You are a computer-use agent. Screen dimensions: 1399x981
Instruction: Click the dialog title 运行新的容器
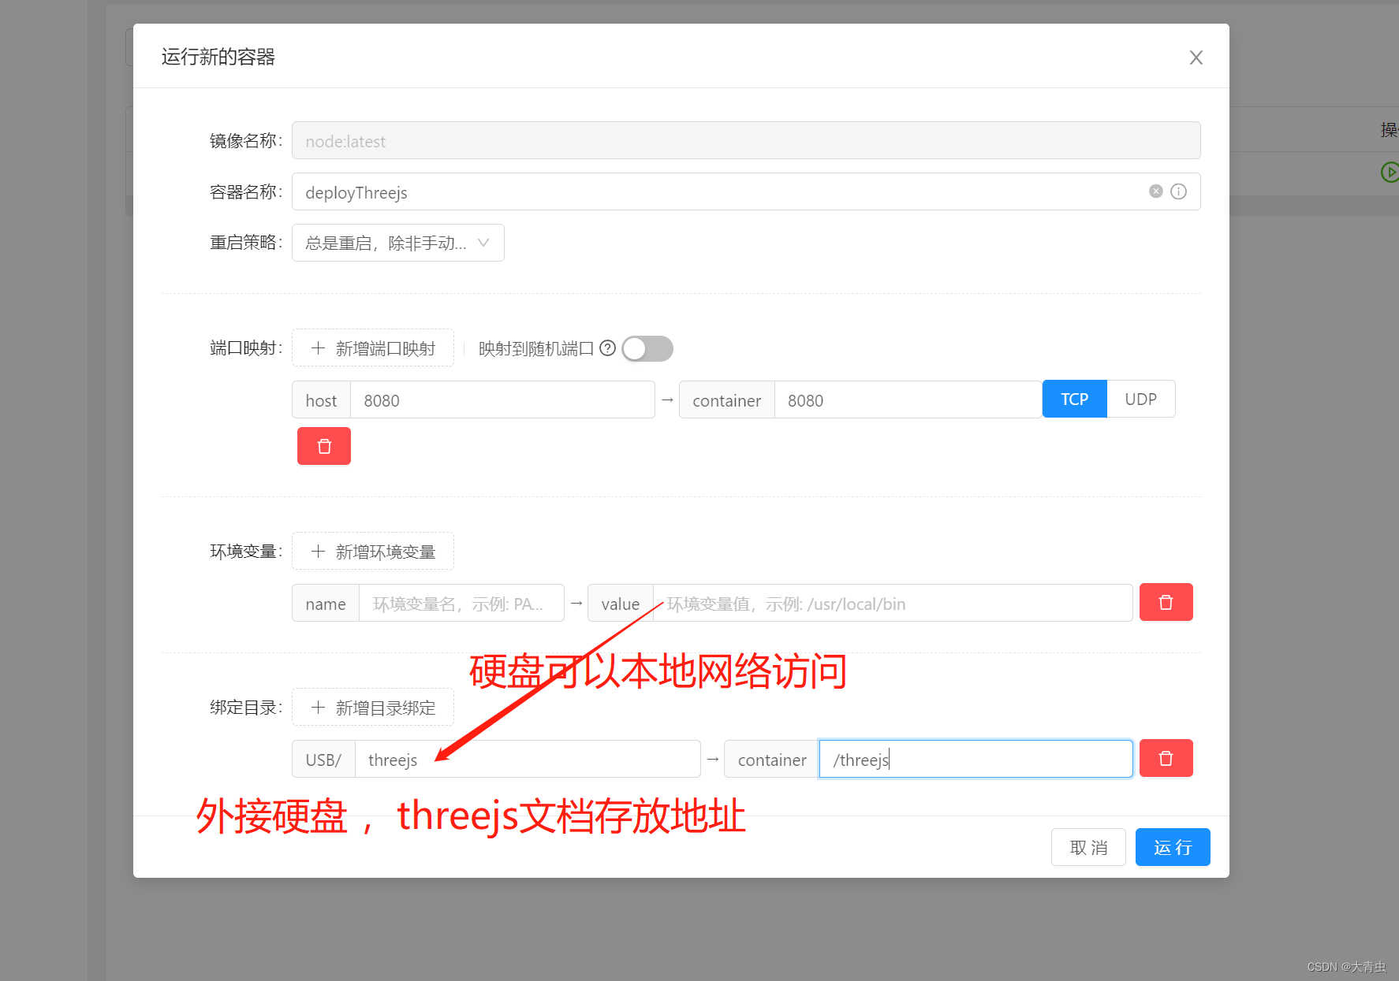[x=218, y=57]
